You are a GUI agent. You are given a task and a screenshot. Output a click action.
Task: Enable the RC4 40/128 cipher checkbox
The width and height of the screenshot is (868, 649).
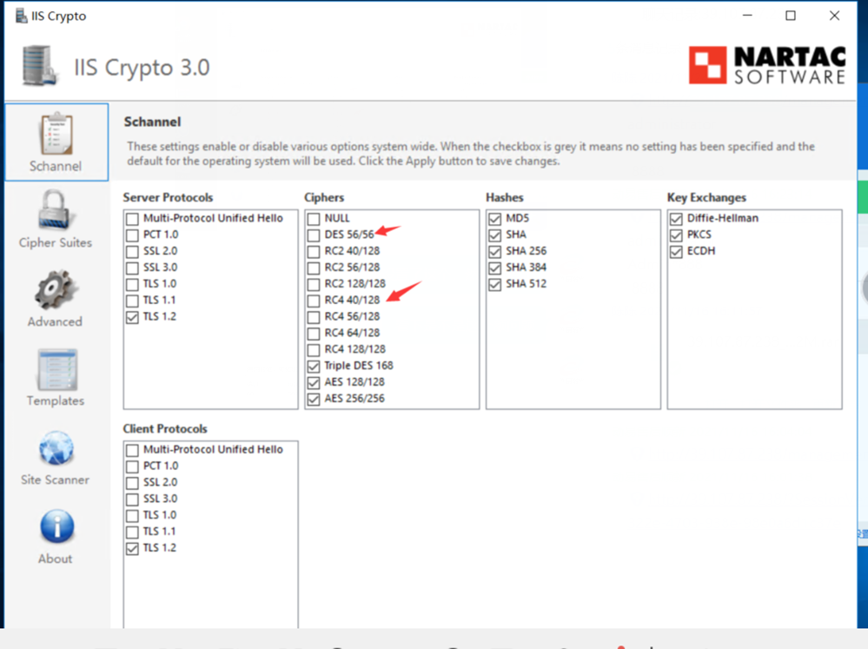tap(314, 301)
